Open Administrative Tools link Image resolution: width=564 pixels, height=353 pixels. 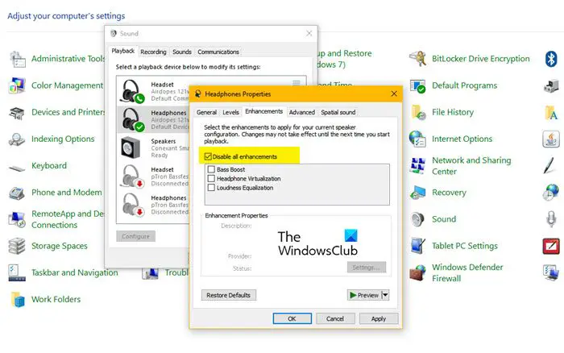click(68, 59)
